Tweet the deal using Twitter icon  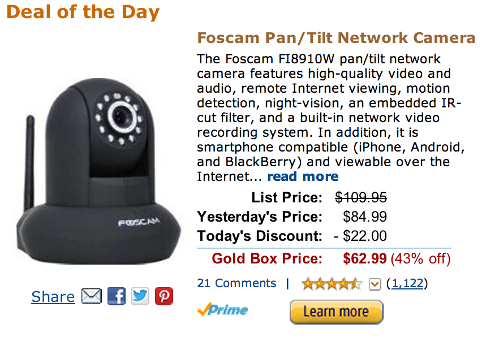[x=140, y=296]
